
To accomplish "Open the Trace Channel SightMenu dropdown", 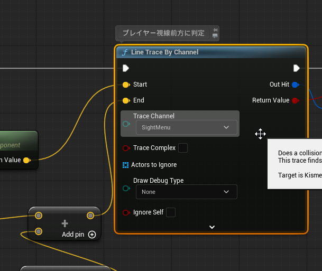I will point(187,127).
